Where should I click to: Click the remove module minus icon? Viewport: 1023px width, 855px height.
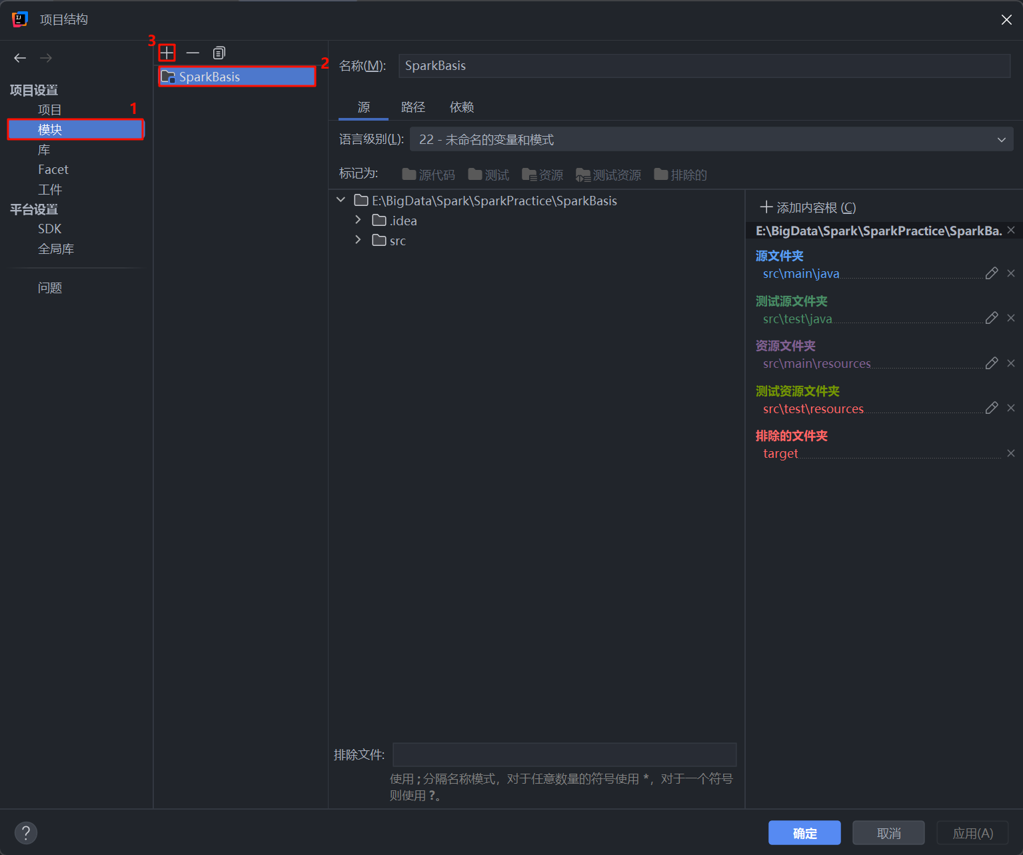point(193,53)
